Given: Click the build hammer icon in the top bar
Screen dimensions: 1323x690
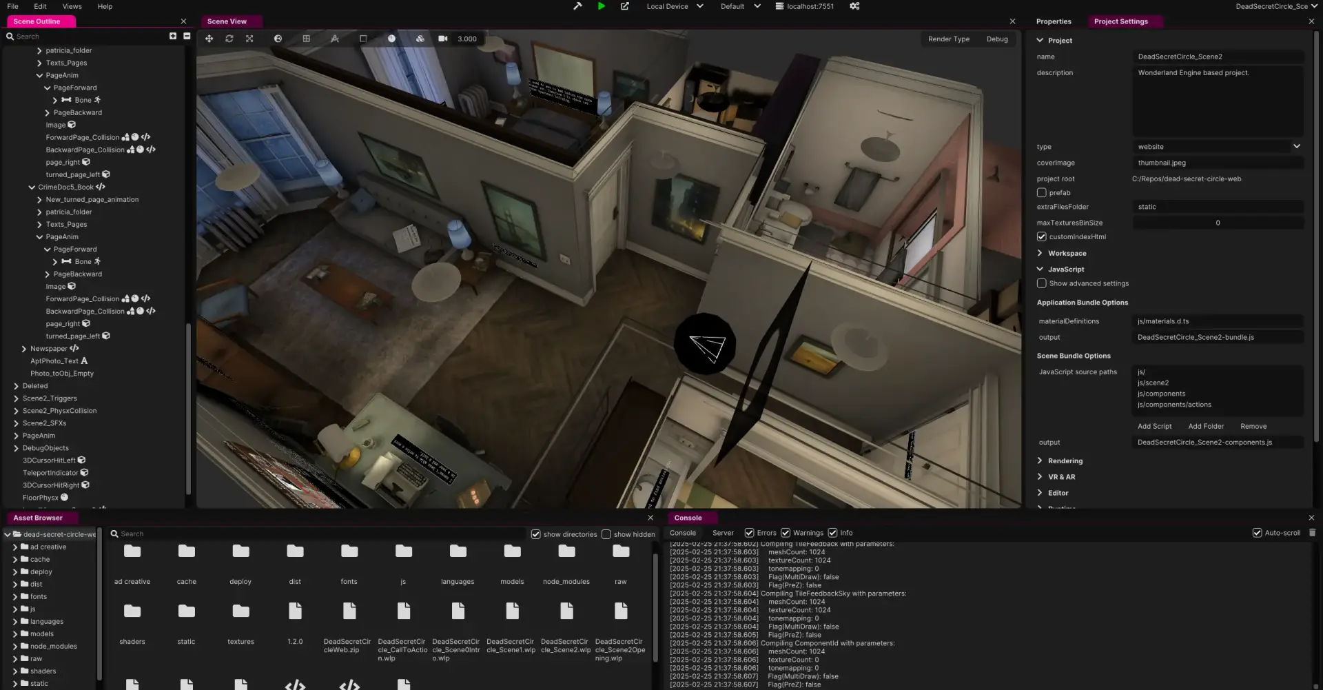Looking at the screenshot, I should tap(578, 6).
